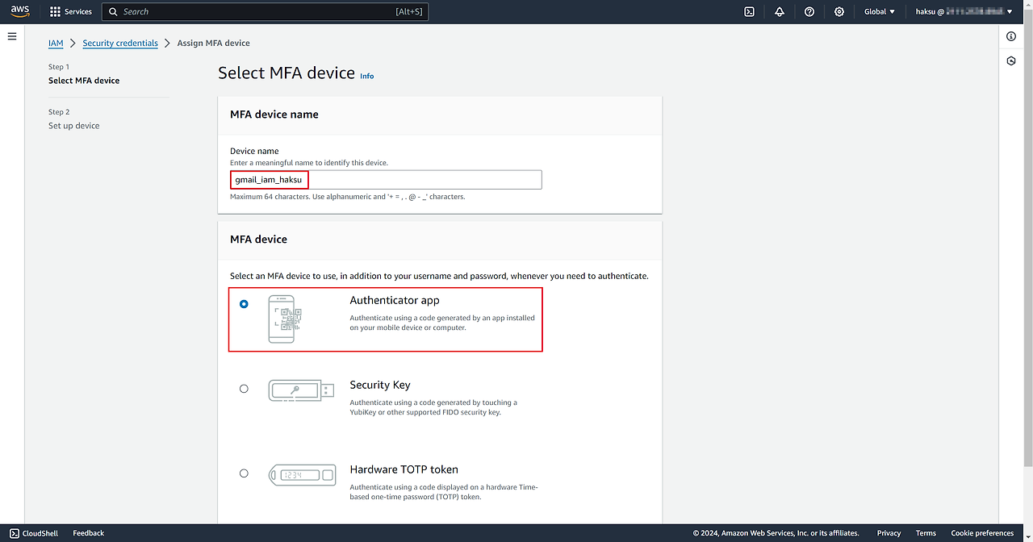Open the Security credentials breadcrumb link

(x=120, y=44)
